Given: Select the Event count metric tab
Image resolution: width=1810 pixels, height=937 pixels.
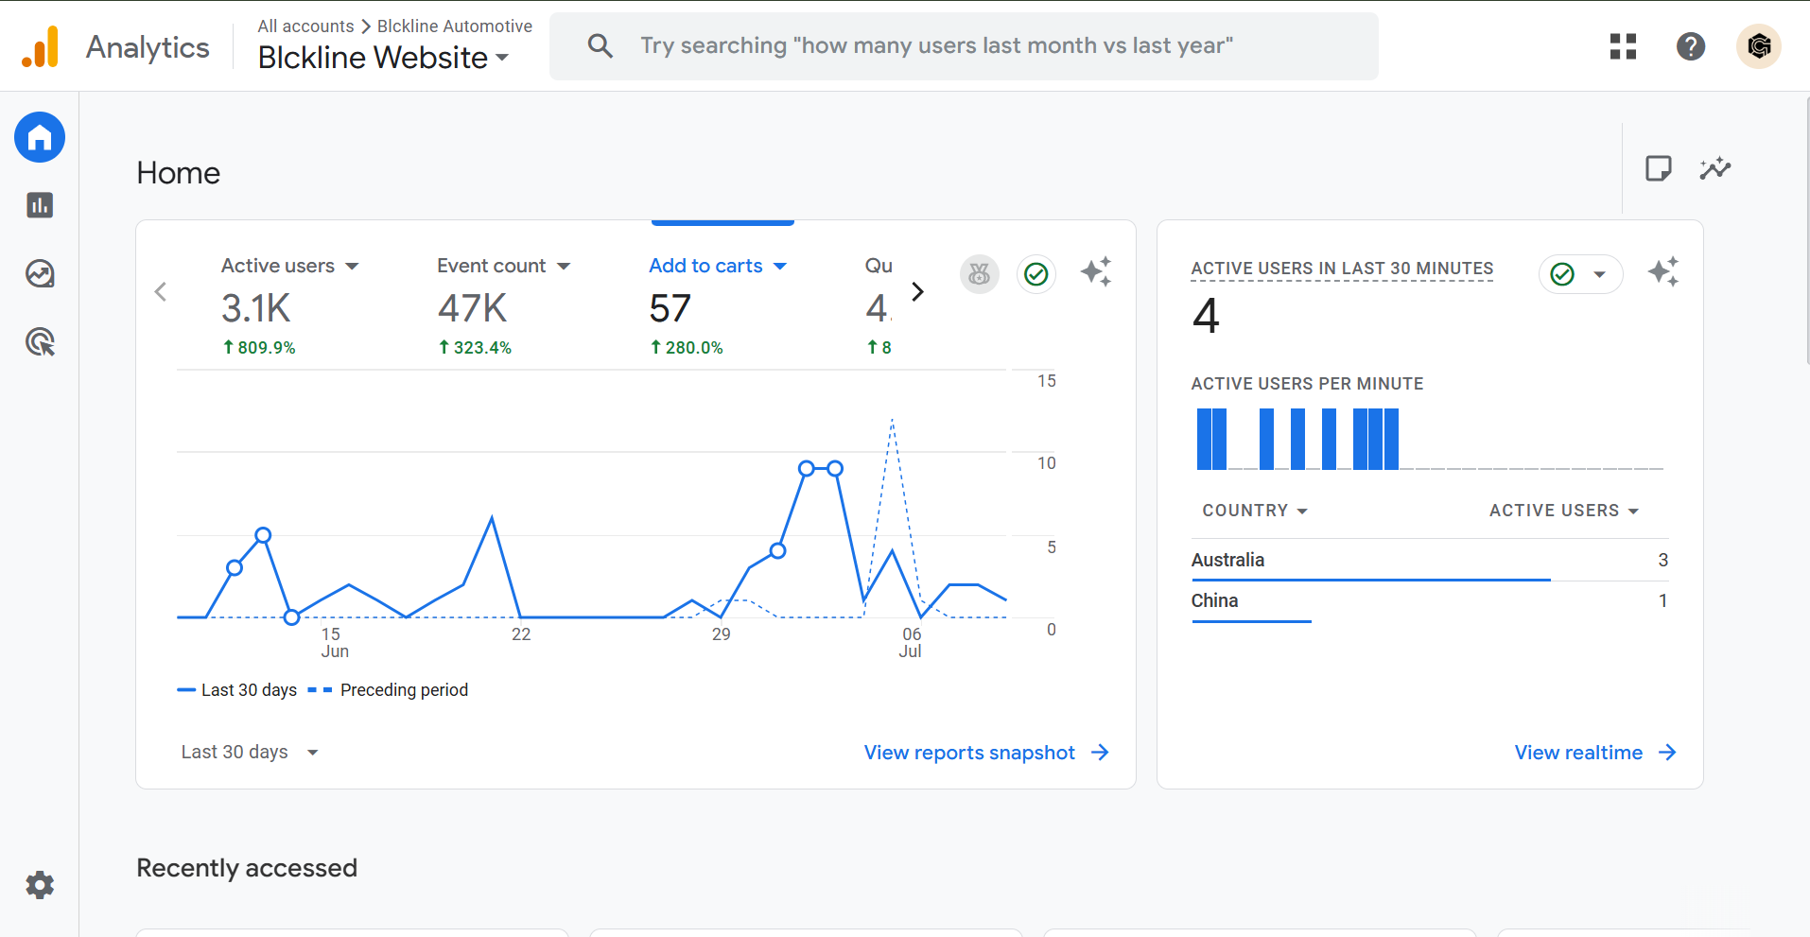Looking at the screenshot, I should coord(503,266).
